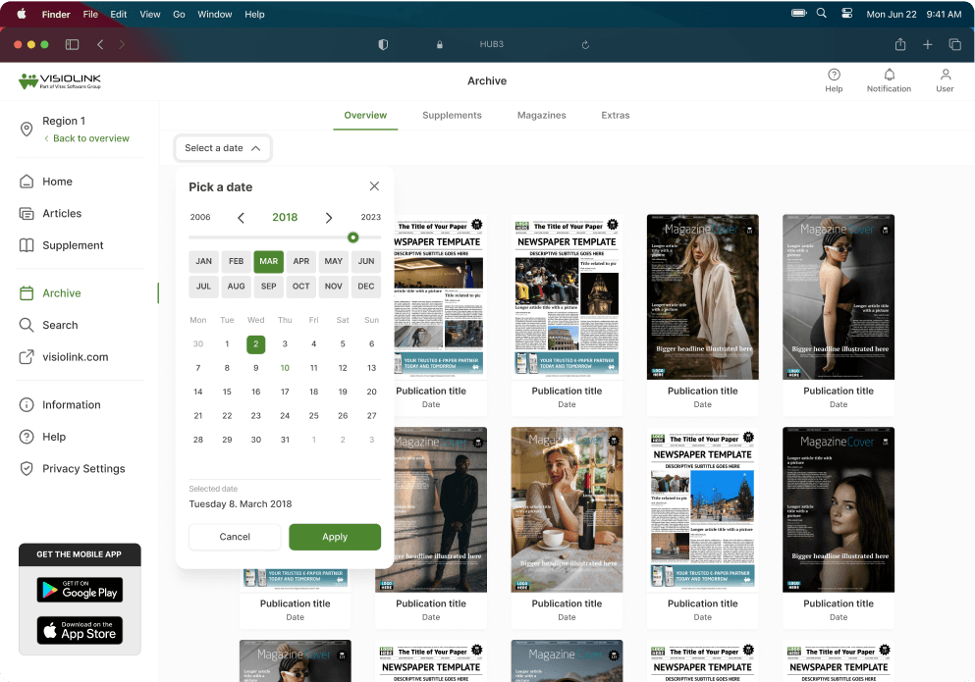Pick day 25 in calendar
The height and width of the screenshot is (682, 975).
pos(313,415)
